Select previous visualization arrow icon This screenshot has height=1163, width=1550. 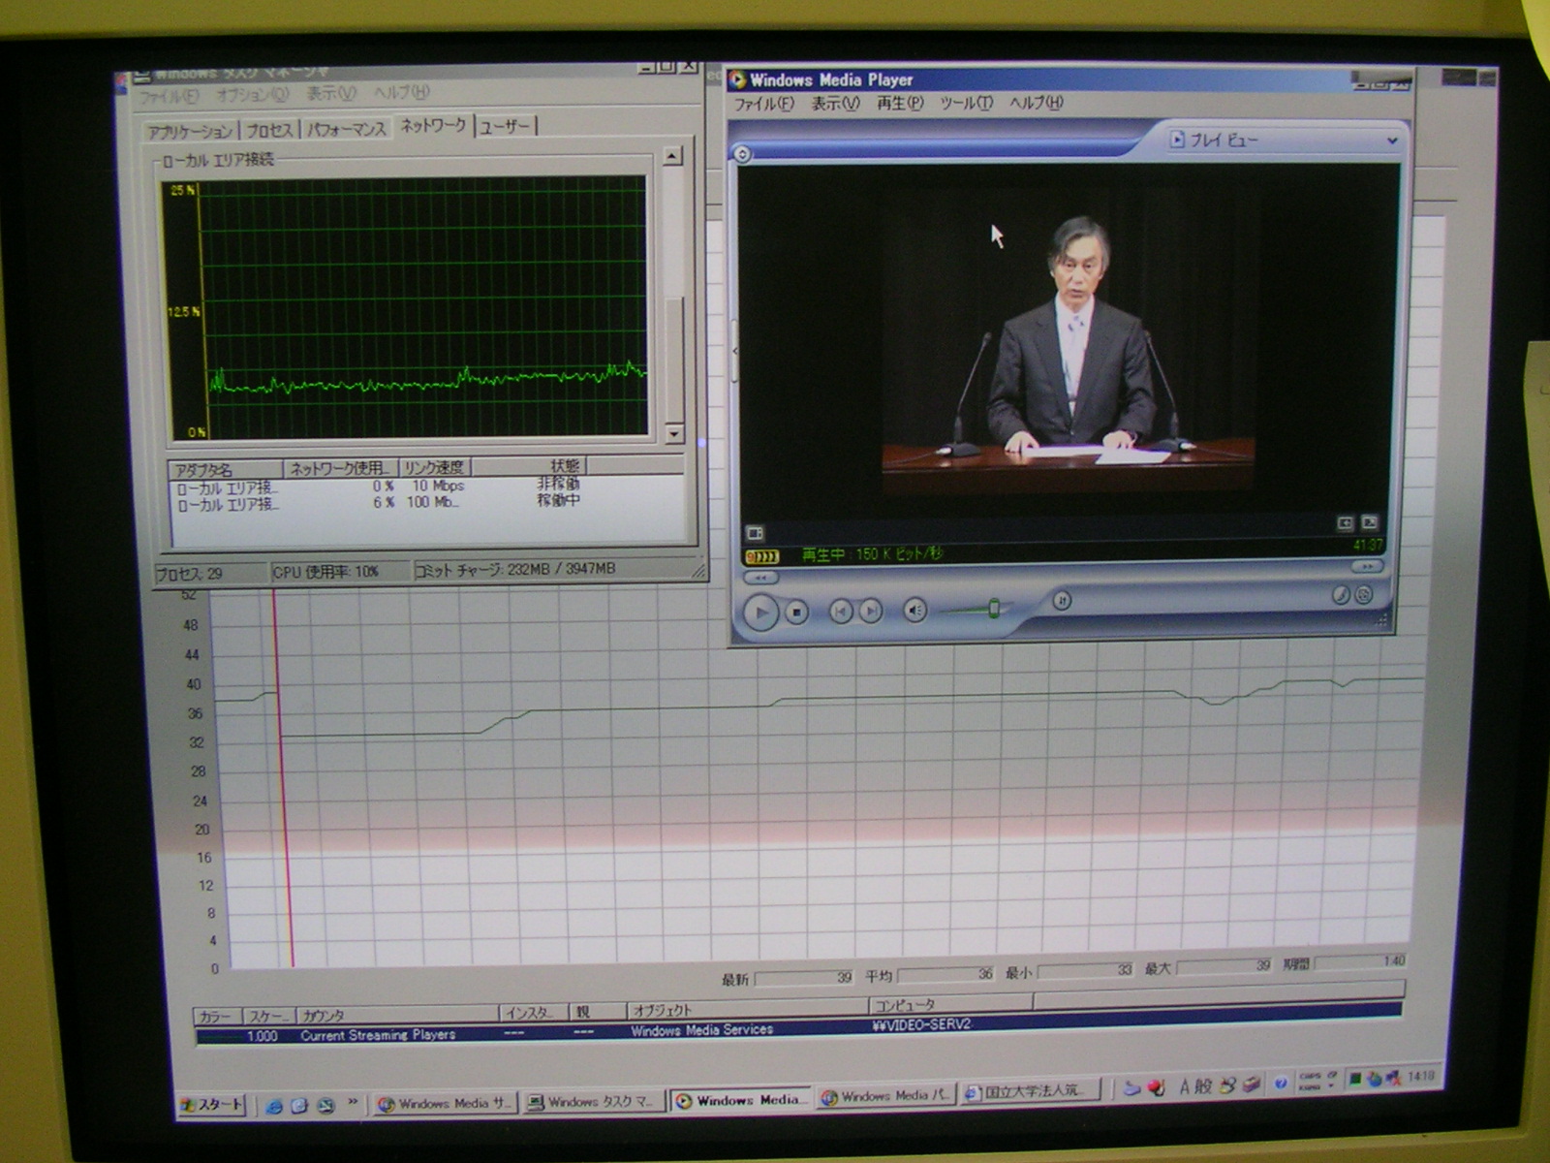click(1346, 523)
